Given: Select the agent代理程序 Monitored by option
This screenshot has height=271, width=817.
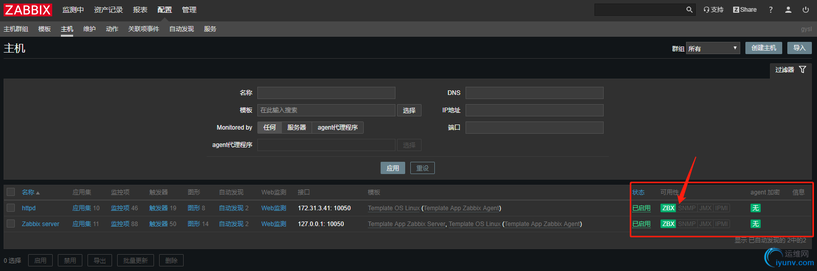Looking at the screenshot, I should coord(338,128).
